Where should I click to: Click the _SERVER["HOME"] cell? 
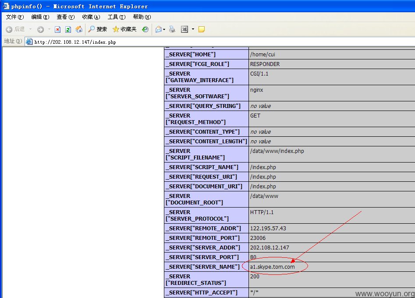[x=206, y=54]
